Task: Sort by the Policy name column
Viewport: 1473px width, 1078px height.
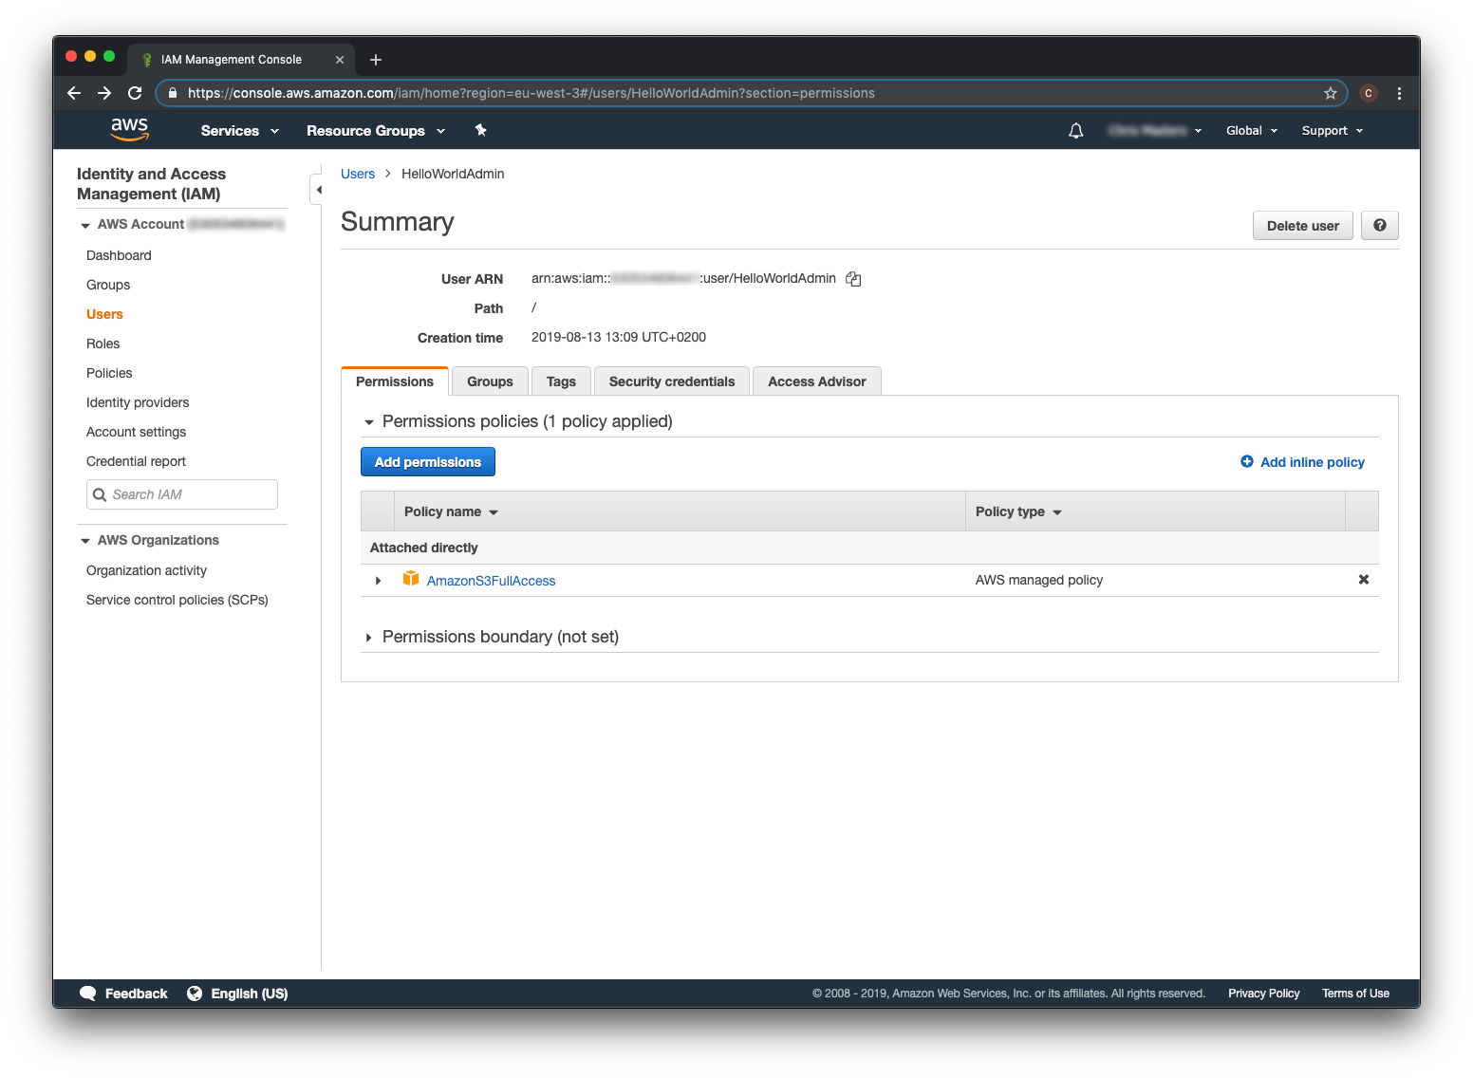Action: (451, 511)
